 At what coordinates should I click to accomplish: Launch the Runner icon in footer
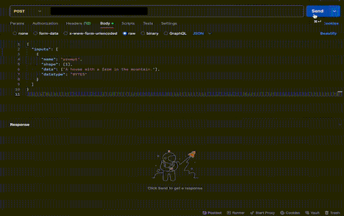(x=229, y=213)
